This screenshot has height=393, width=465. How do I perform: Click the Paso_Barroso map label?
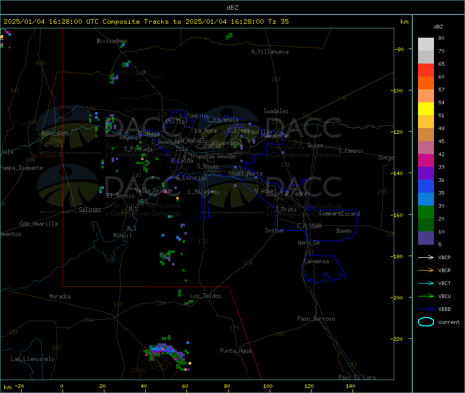316,319
